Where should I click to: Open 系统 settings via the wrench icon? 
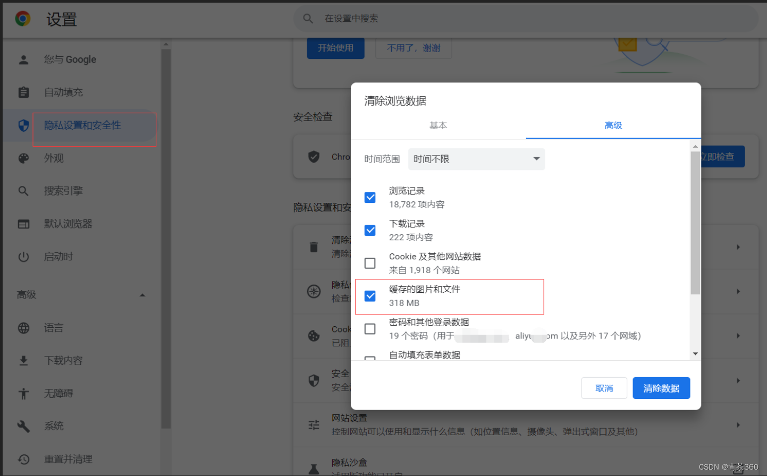point(24,426)
